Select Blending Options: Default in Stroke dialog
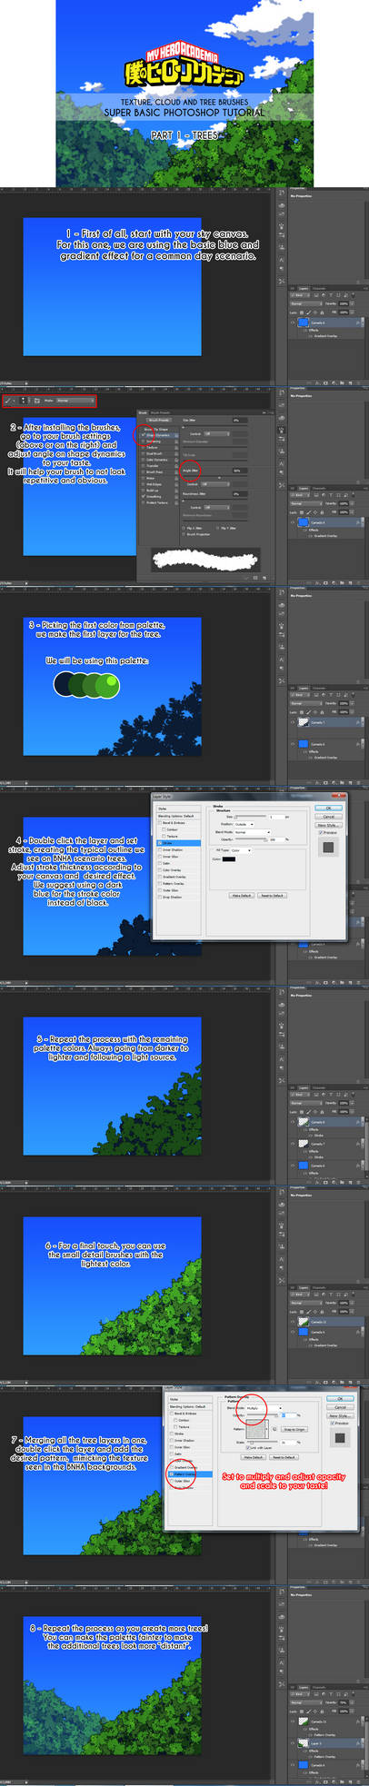 176,815
